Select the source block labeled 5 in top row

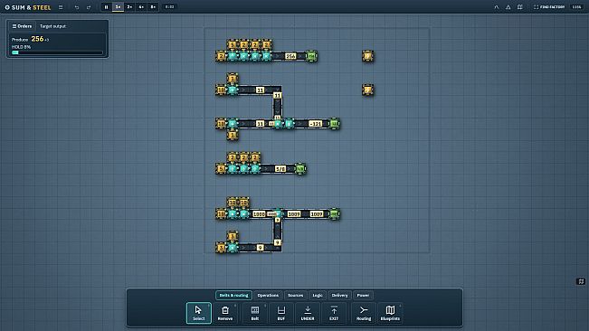[x=233, y=44]
